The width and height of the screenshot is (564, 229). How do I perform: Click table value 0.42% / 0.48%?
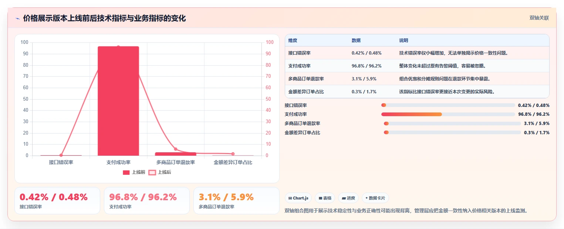[x=367, y=53]
